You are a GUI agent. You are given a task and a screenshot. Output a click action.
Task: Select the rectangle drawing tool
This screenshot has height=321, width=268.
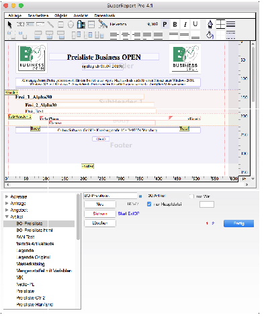60,24
